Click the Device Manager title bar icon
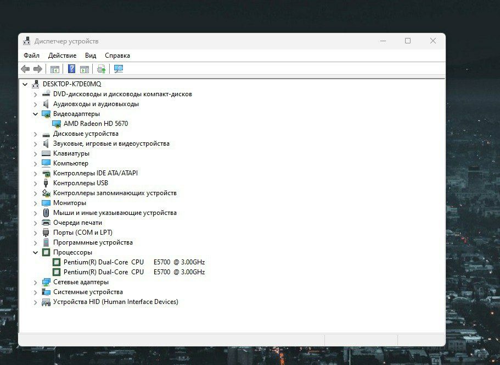Screen dimensions: 500x365 pos(27,41)
